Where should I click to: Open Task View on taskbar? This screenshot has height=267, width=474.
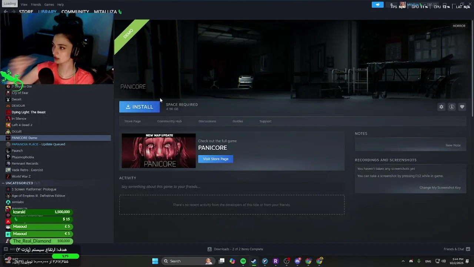[221, 261]
